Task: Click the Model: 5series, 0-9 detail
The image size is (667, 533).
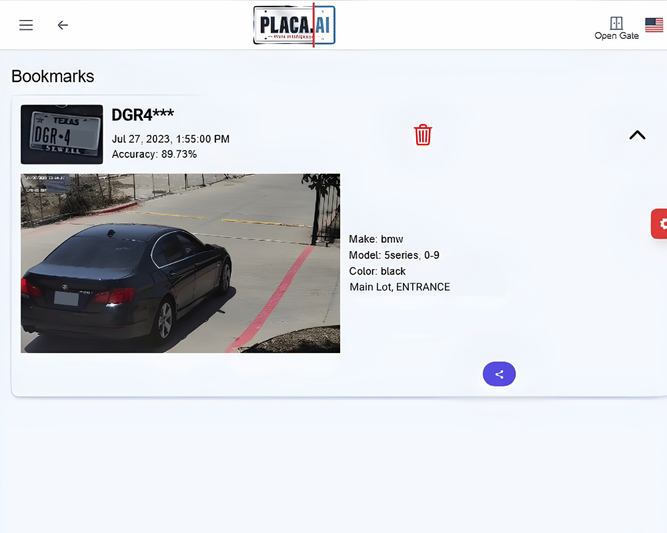Action: tap(394, 255)
